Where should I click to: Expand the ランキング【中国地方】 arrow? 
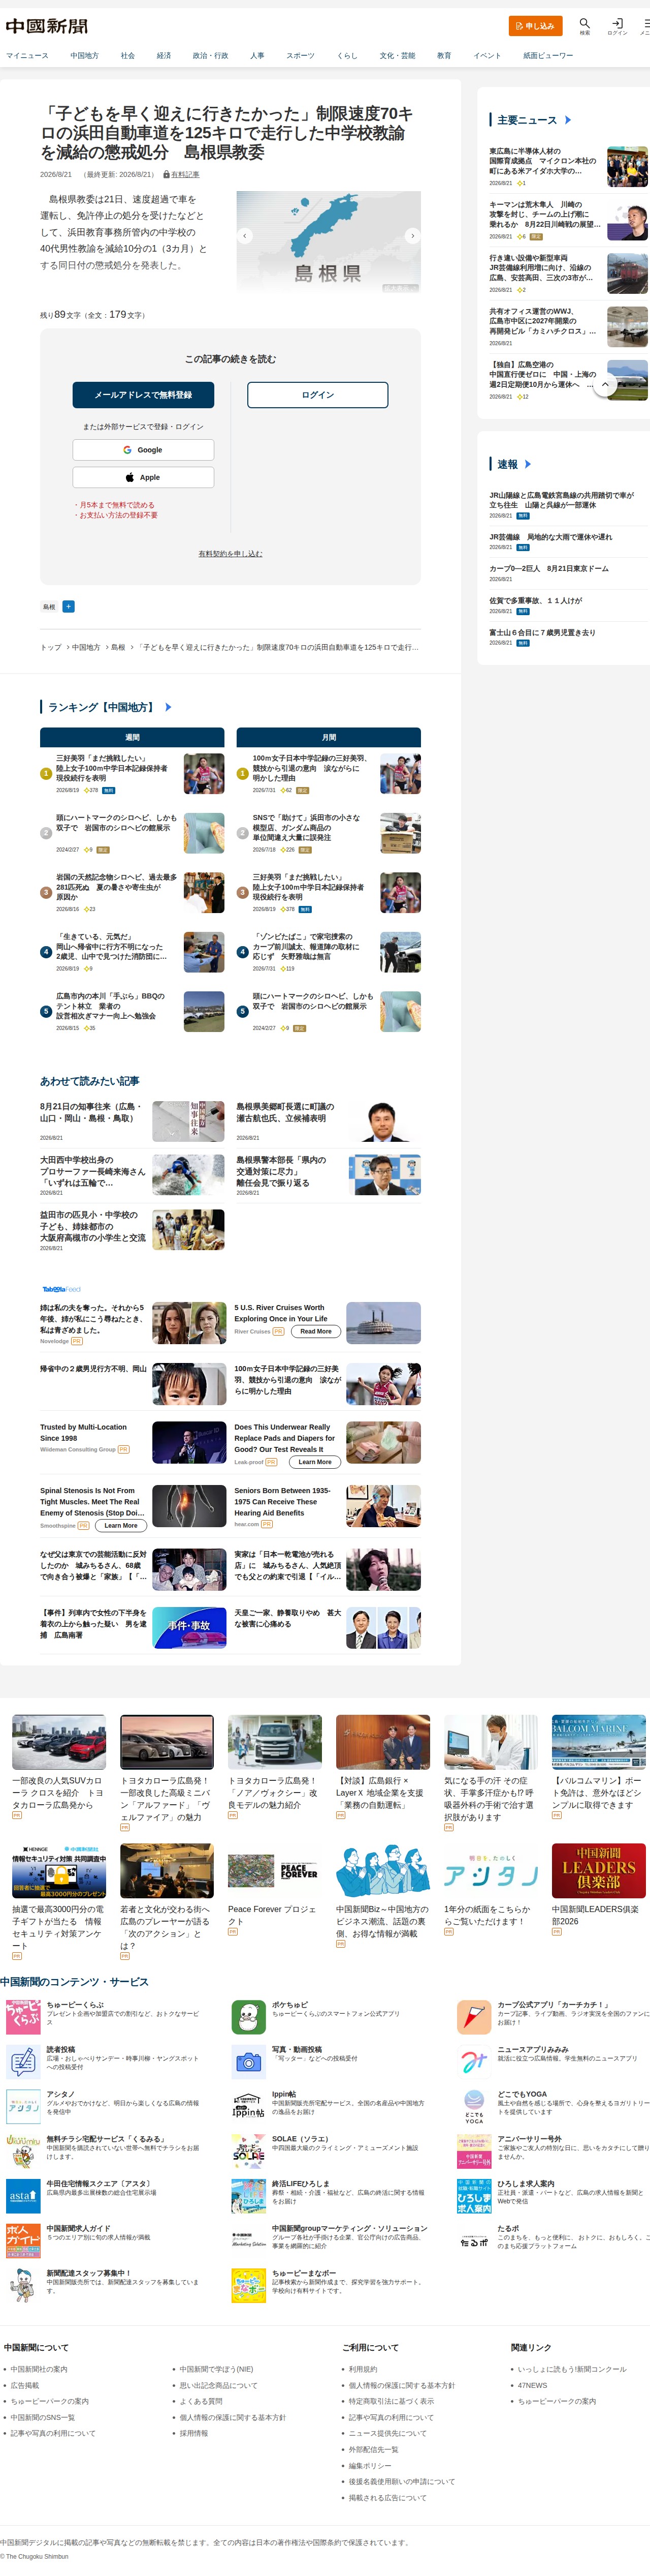coord(168,707)
